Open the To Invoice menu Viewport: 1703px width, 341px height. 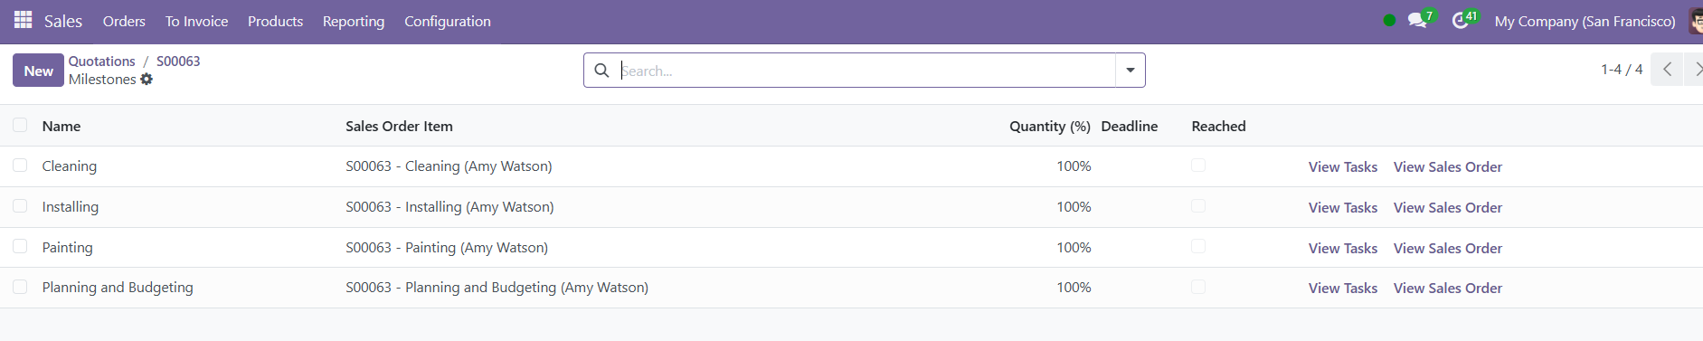[x=196, y=21]
